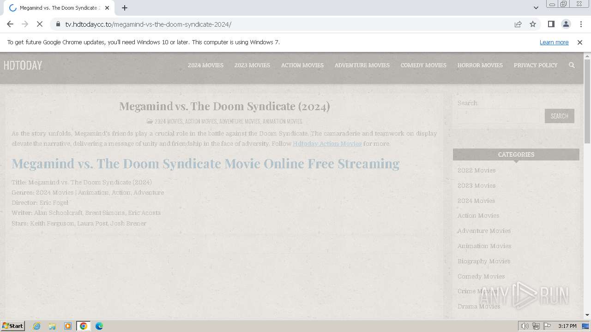Open the Windows Start menu
The width and height of the screenshot is (591, 332).
13,326
